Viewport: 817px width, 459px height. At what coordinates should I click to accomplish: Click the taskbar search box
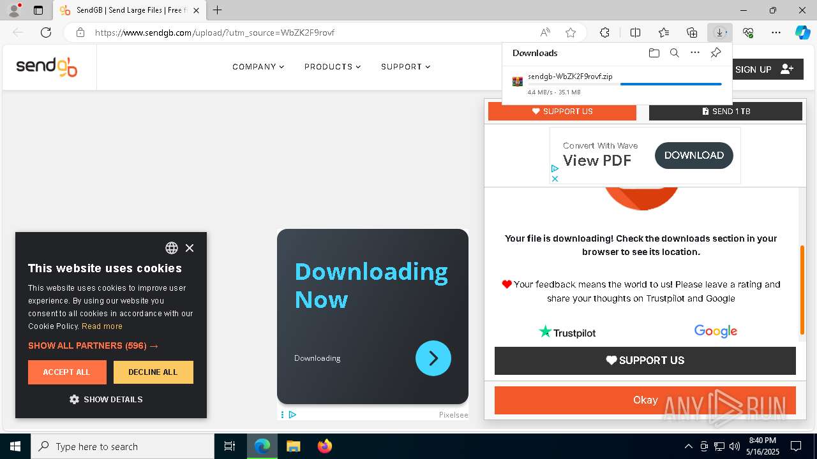(123, 446)
